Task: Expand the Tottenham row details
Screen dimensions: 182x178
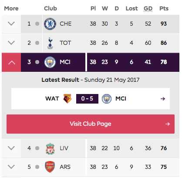Action: point(11,43)
